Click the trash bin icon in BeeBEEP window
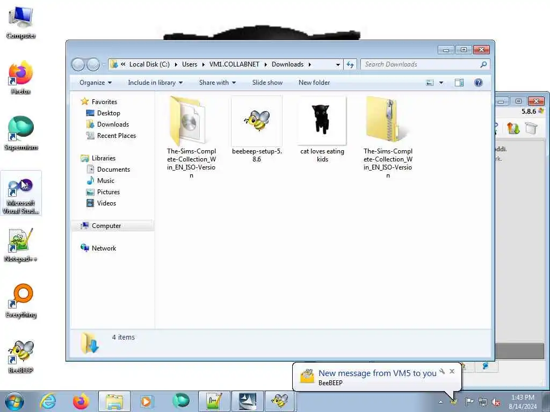The image size is (550, 412). (531, 128)
